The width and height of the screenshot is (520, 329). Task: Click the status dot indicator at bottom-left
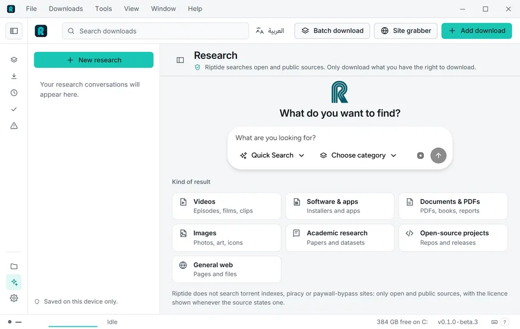[9, 322]
